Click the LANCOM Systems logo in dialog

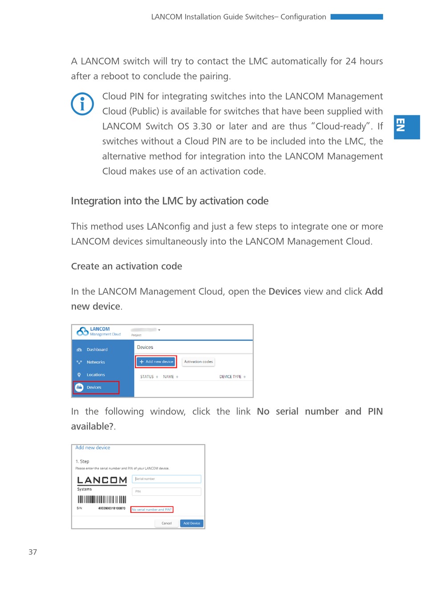pyautogui.click(x=102, y=483)
